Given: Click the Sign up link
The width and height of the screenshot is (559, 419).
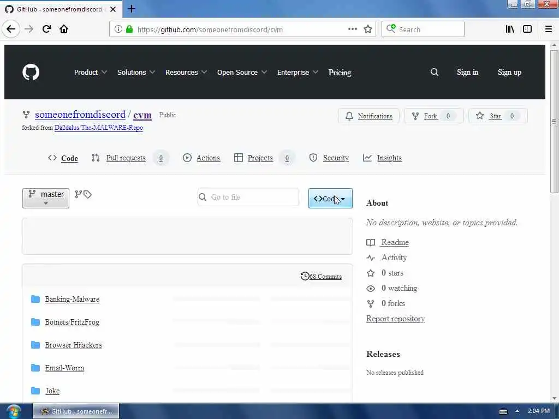Looking at the screenshot, I should [509, 73].
